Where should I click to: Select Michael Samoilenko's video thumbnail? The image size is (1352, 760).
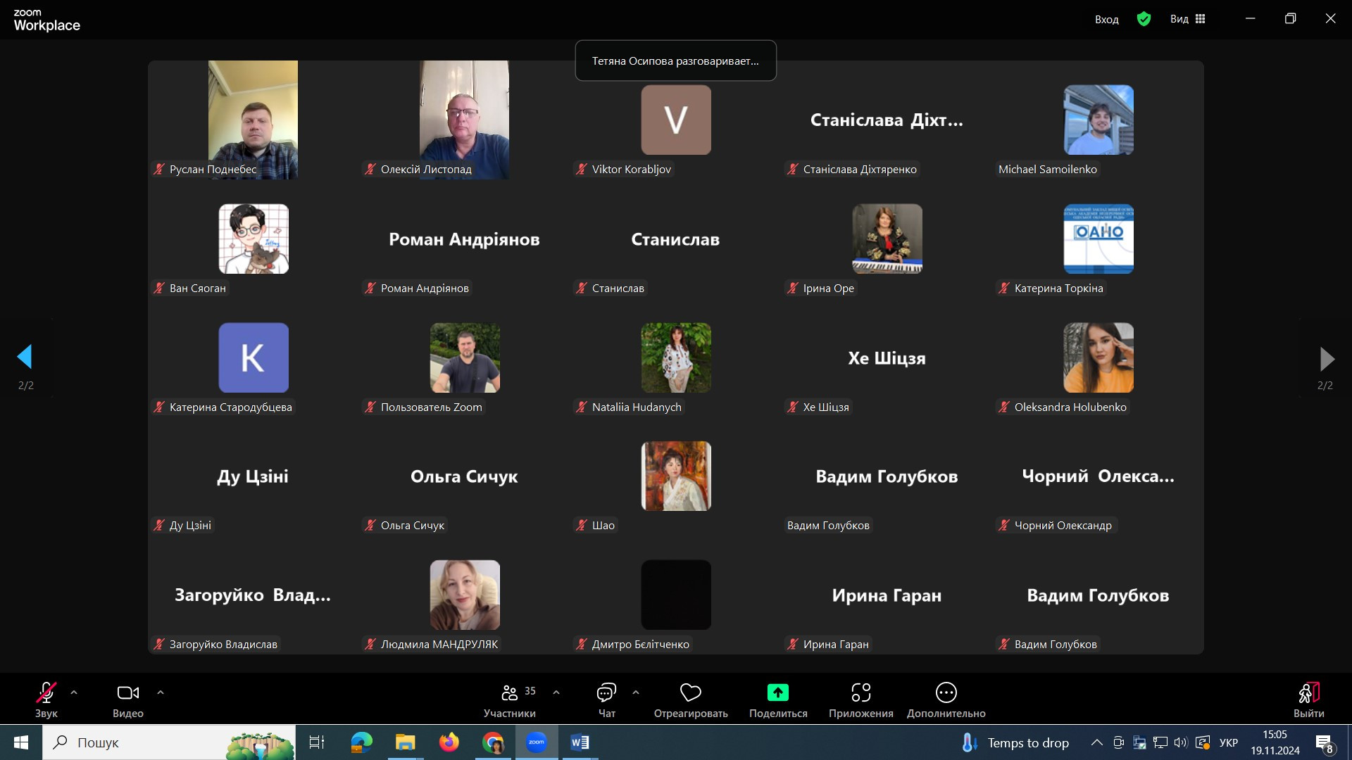point(1098,120)
